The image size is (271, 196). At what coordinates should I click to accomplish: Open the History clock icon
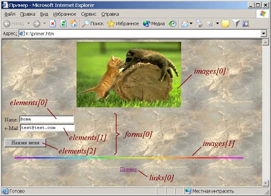click(x=173, y=24)
